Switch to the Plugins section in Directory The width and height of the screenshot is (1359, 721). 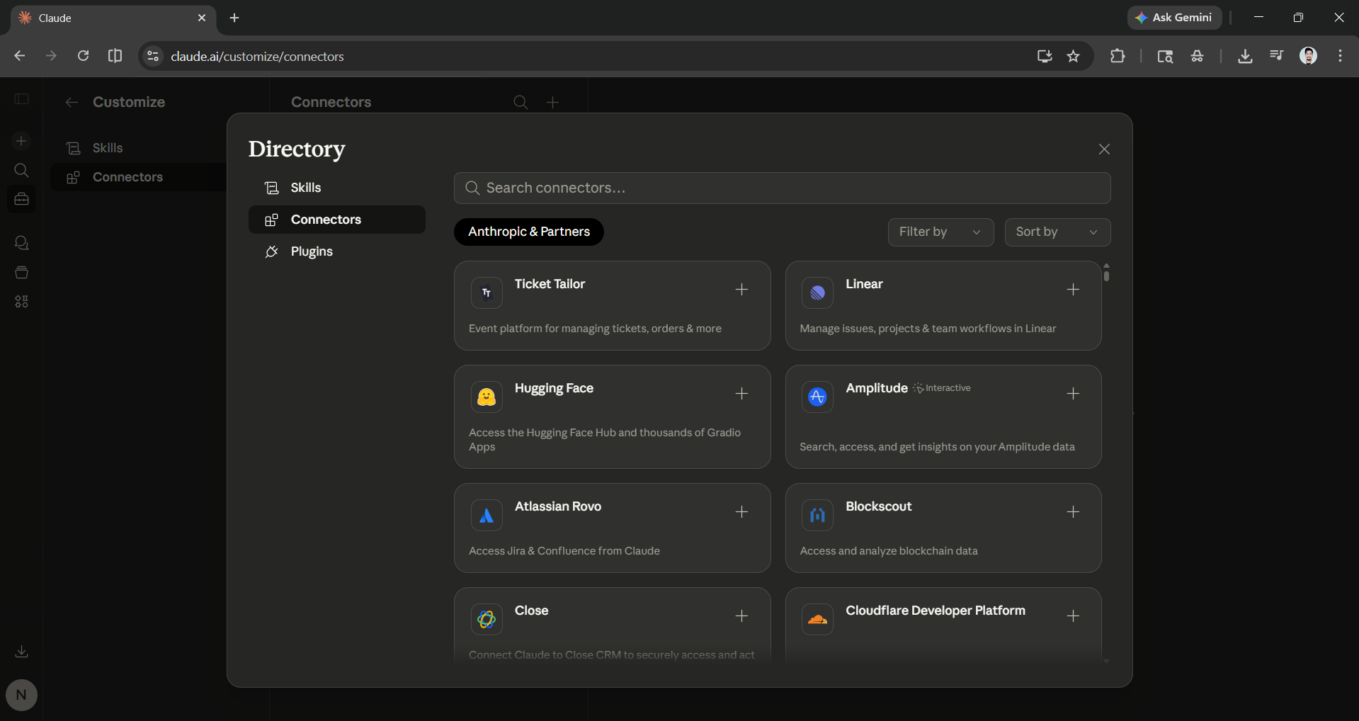(x=312, y=251)
